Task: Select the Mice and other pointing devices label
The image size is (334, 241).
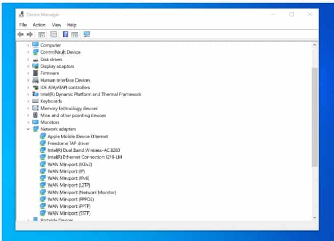Action: 73,115
